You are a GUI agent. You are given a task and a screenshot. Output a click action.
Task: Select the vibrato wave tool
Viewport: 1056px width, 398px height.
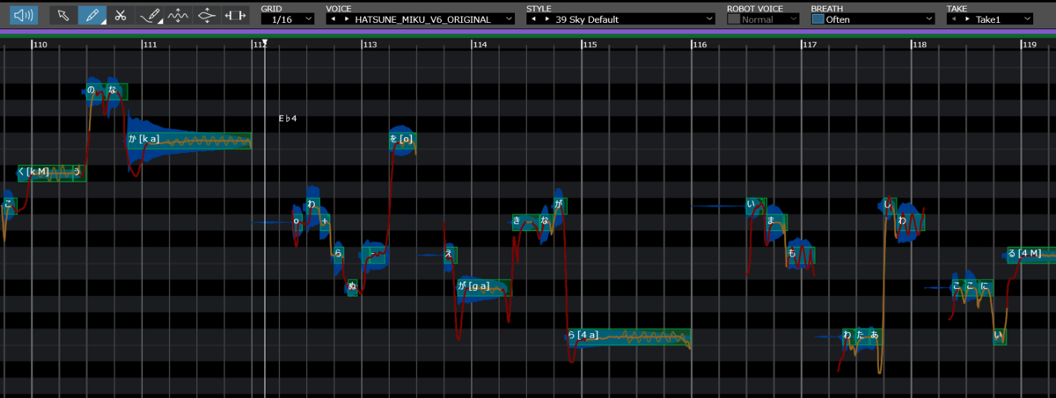pyautogui.click(x=179, y=15)
